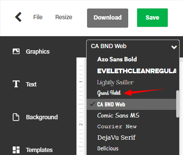Screen dimensions: 183x155
Task: Open the File menu
Action: pos(38,17)
